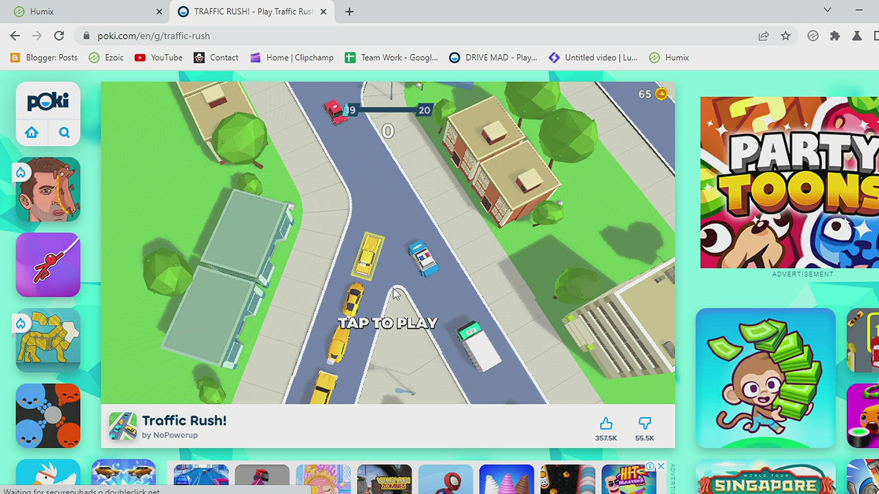
Task: Click the Blogger: Posts bookmark
Action: (x=44, y=58)
